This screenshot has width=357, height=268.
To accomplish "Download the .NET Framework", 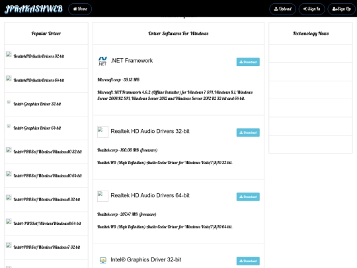I will coord(248,62).
